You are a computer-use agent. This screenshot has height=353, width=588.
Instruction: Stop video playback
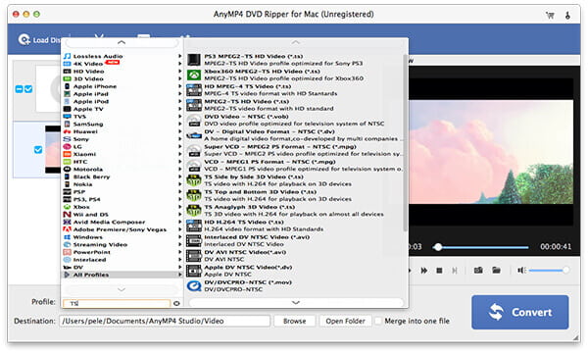439,271
